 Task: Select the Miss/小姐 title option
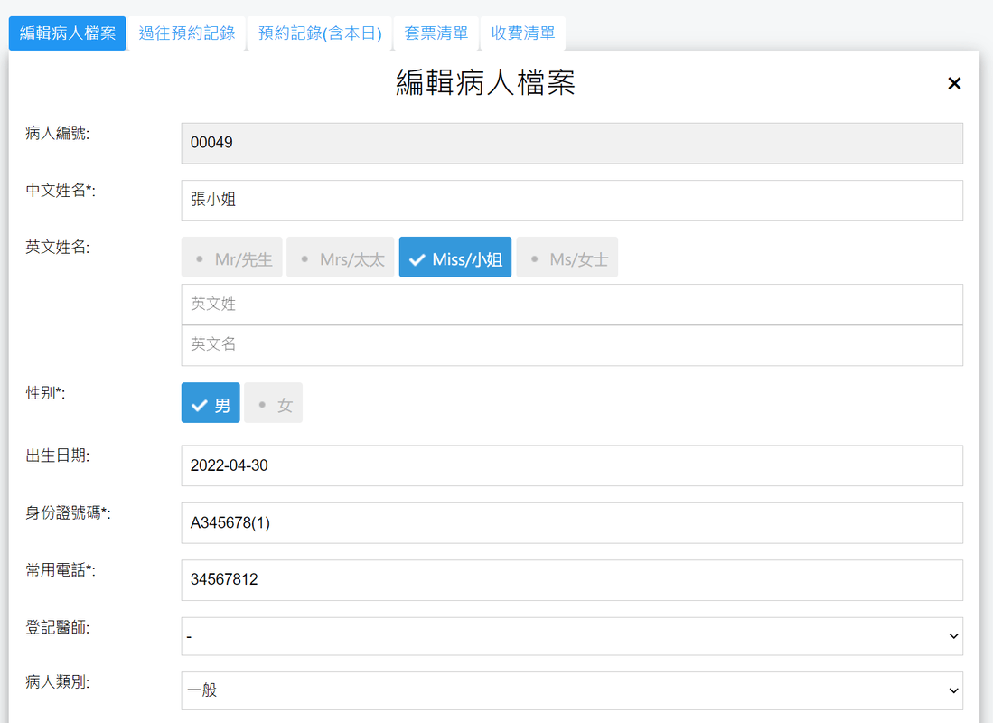[455, 258]
